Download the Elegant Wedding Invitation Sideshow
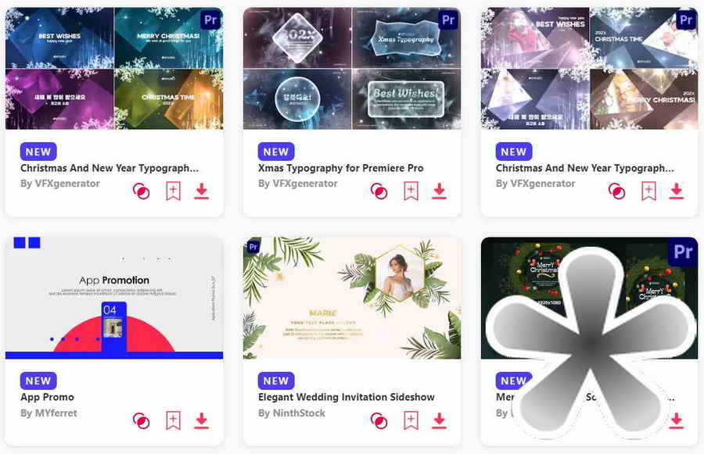Screen dimensions: 704x454 coord(439,420)
